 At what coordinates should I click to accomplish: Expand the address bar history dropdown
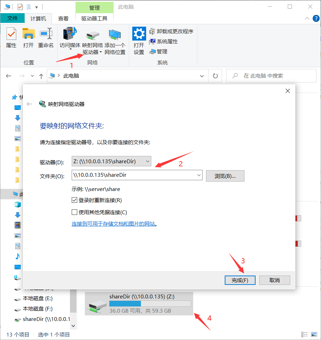click(202, 76)
